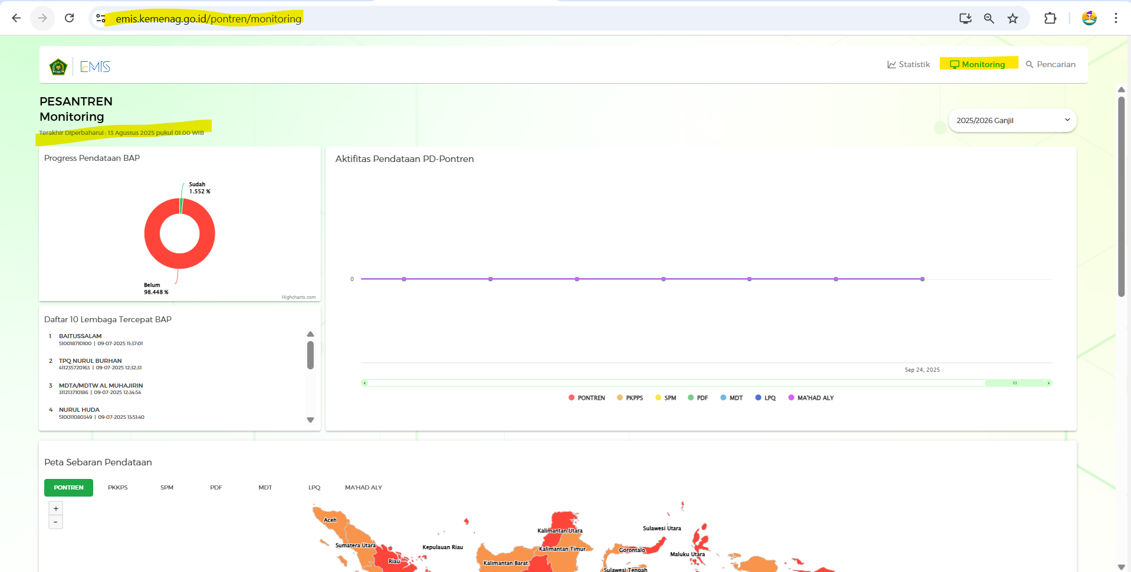1131x572 pixels.
Task: Open the Statistik menu
Action: (908, 65)
